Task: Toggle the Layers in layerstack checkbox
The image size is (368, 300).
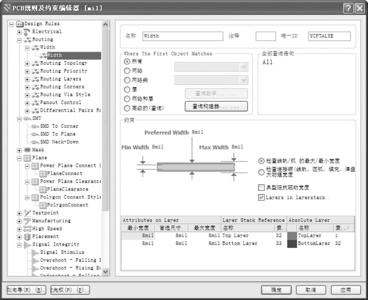Action: pyautogui.click(x=261, y=198)
